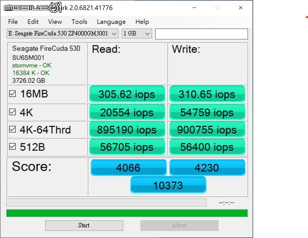
Task: Click the total score 10373
Action: (168, 185)
